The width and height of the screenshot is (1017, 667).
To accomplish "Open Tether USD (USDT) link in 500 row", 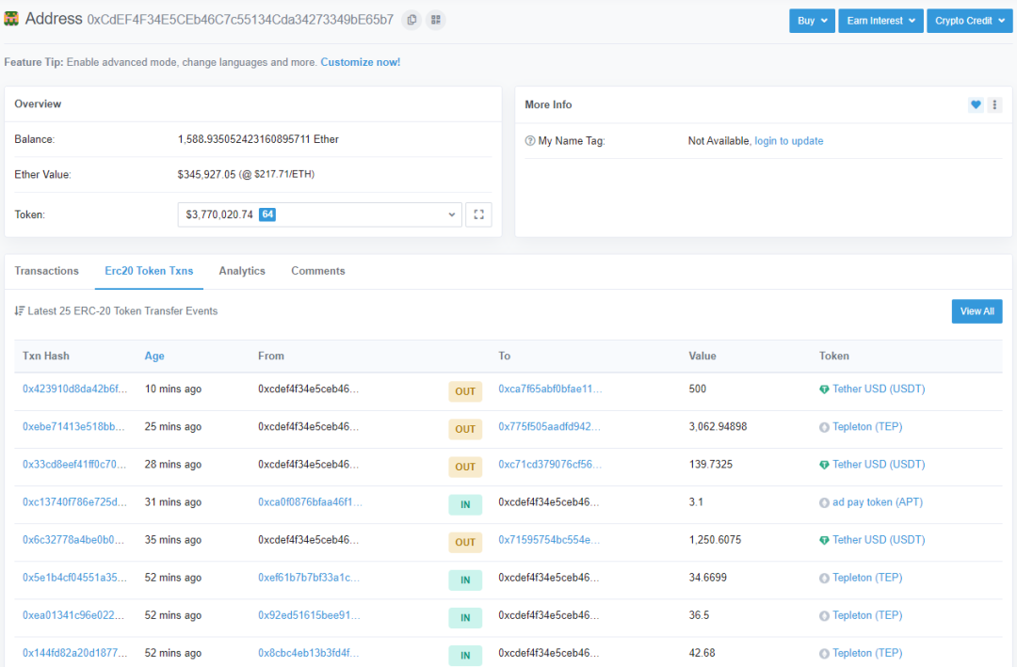I will click(879, 389).
